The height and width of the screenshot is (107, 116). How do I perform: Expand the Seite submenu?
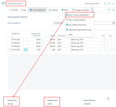click(80, 35)
